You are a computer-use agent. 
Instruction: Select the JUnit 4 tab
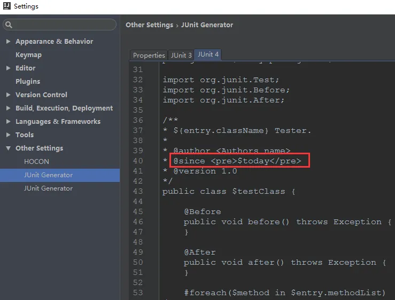tap(208, 54)
